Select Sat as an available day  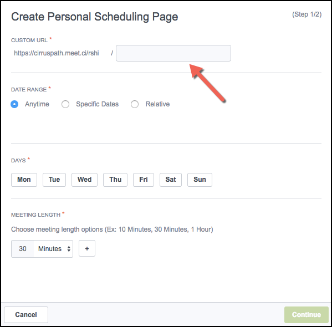coord(171,180)
